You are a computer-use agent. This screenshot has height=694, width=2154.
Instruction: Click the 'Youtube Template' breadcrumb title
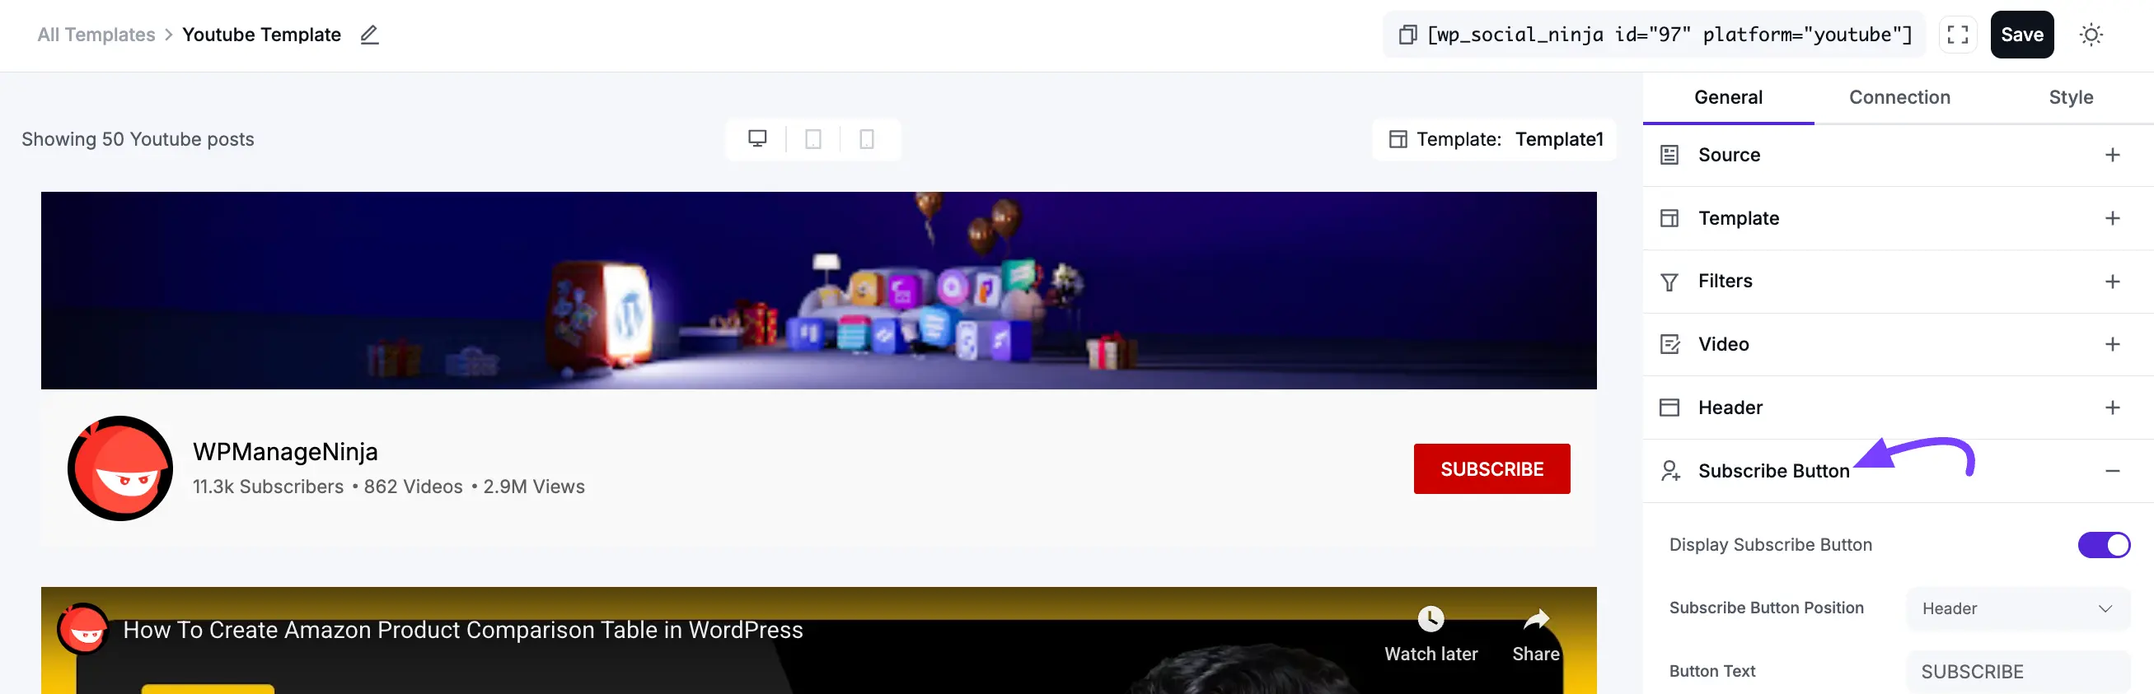click(x=262, y=35)
